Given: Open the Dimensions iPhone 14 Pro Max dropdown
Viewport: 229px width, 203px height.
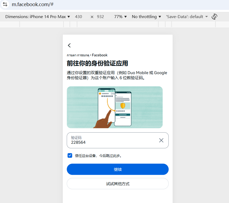Looking at the screenshot, I should (37, 17).
